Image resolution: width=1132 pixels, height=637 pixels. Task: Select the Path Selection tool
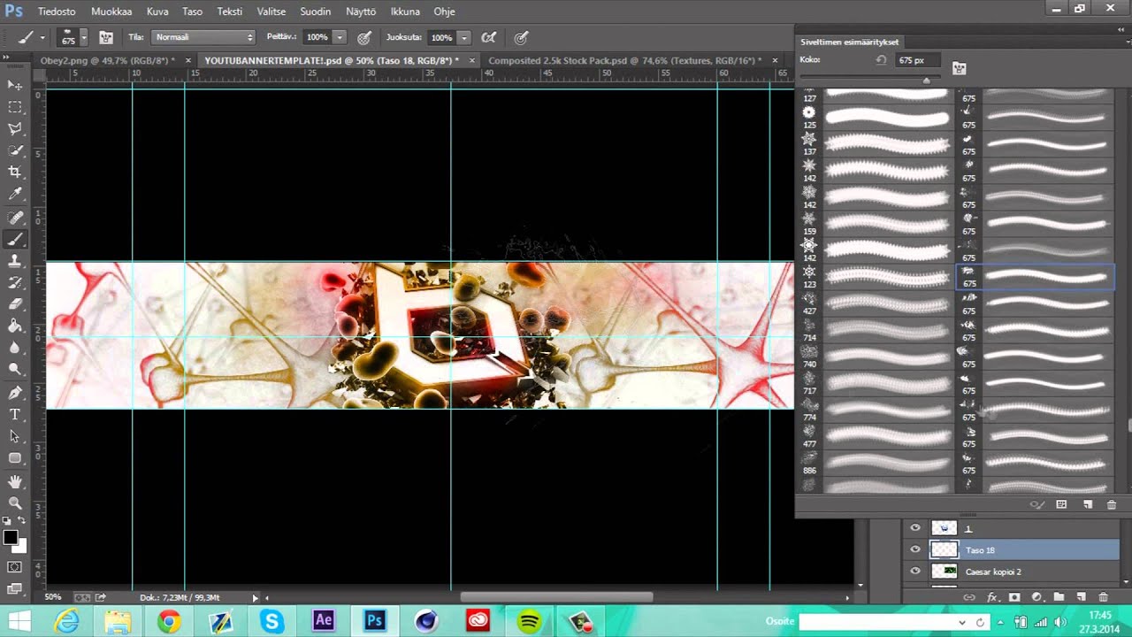click(x=15, y=436)
